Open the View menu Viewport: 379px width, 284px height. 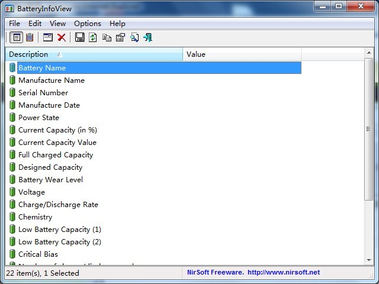click(57, 24)
